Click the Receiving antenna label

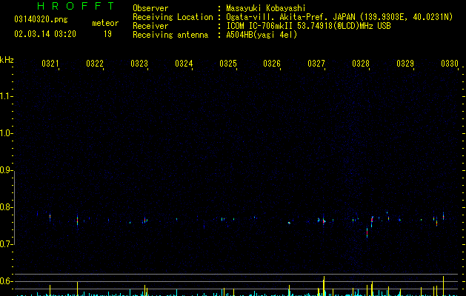pyautogui.click(x=170, y=35)
